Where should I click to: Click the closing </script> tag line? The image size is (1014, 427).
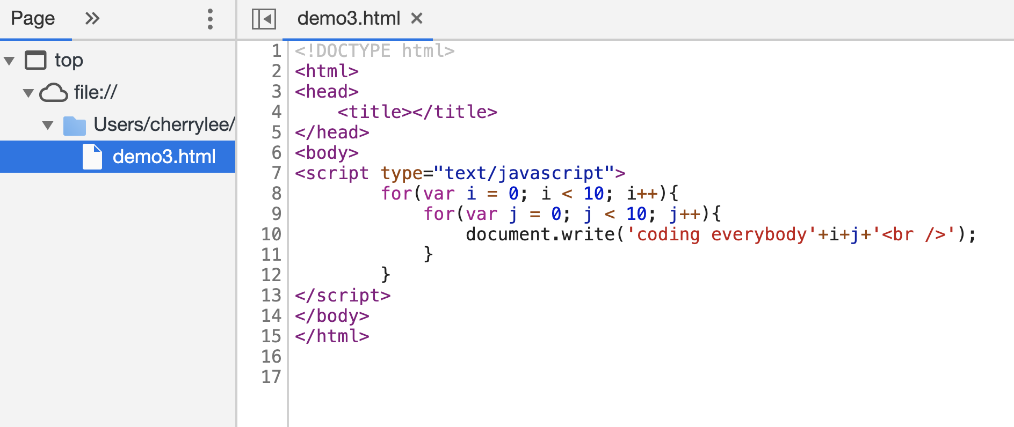(x=343, y=295)
